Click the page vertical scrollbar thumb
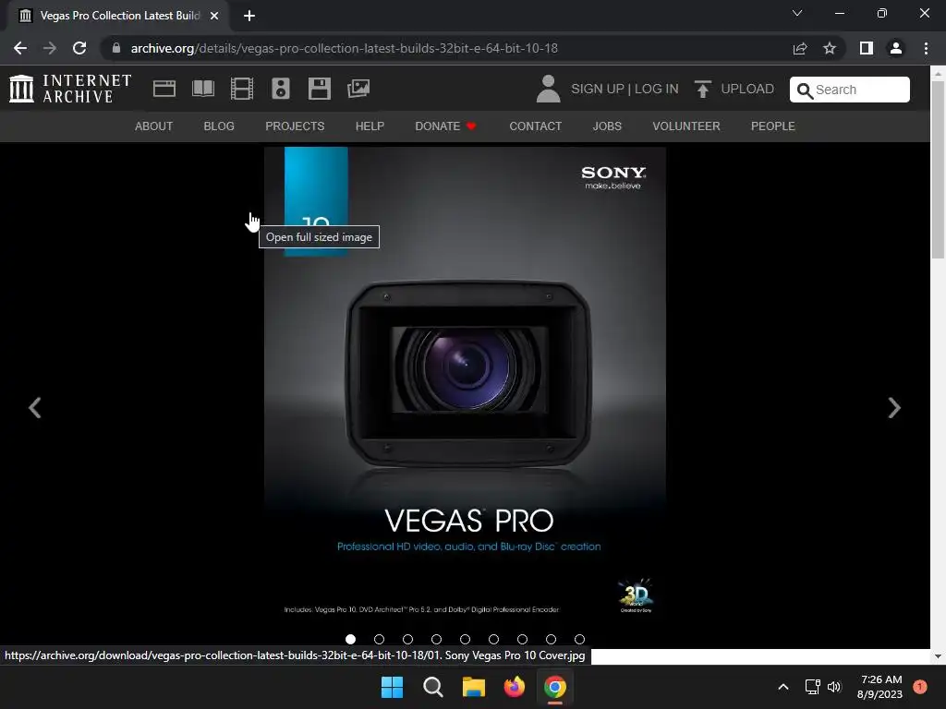This screenshot has height=709, width=946. tap(938, 169)
